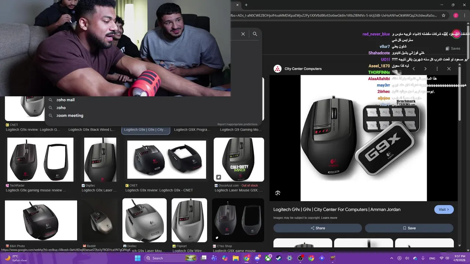Viewport: 470px width, 264px height.
Task: Click 'Logitech Laser Mouse G9X' DiscoAzul caption
Action: pyautogui.click(x=239, y=190)
